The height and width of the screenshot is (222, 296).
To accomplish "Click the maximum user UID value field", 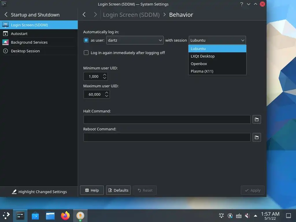I will pos(95,95).
